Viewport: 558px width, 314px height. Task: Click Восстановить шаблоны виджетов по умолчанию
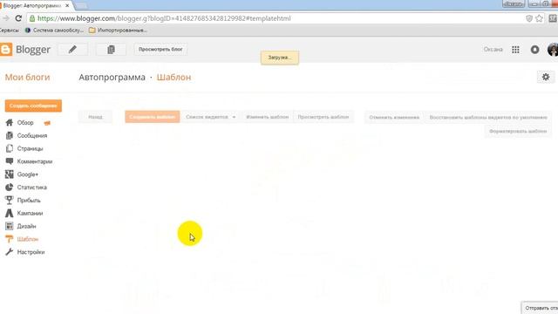click(488, 117)
